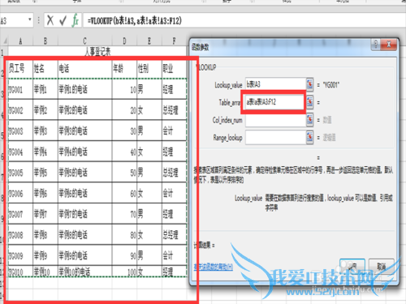Screen dimensions: 406x304
Task: Click cell containing YG006
Action: coord(20,193)
